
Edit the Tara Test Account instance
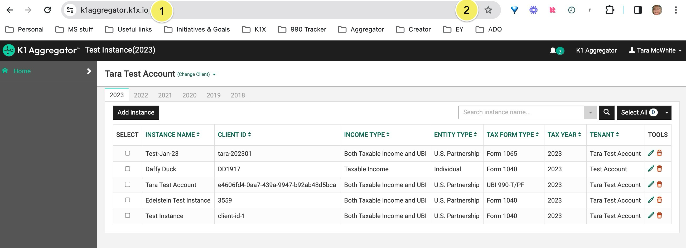point(651,184)
